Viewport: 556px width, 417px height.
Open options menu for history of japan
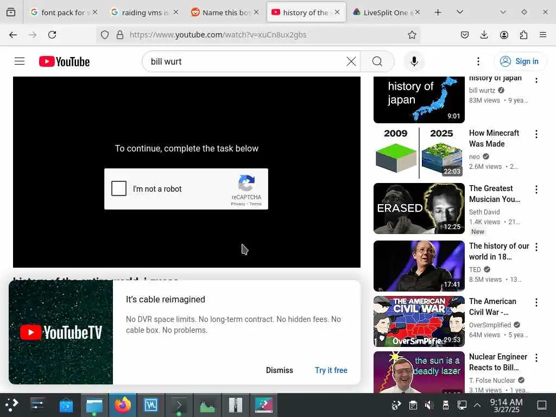click(x=536, y=80)
